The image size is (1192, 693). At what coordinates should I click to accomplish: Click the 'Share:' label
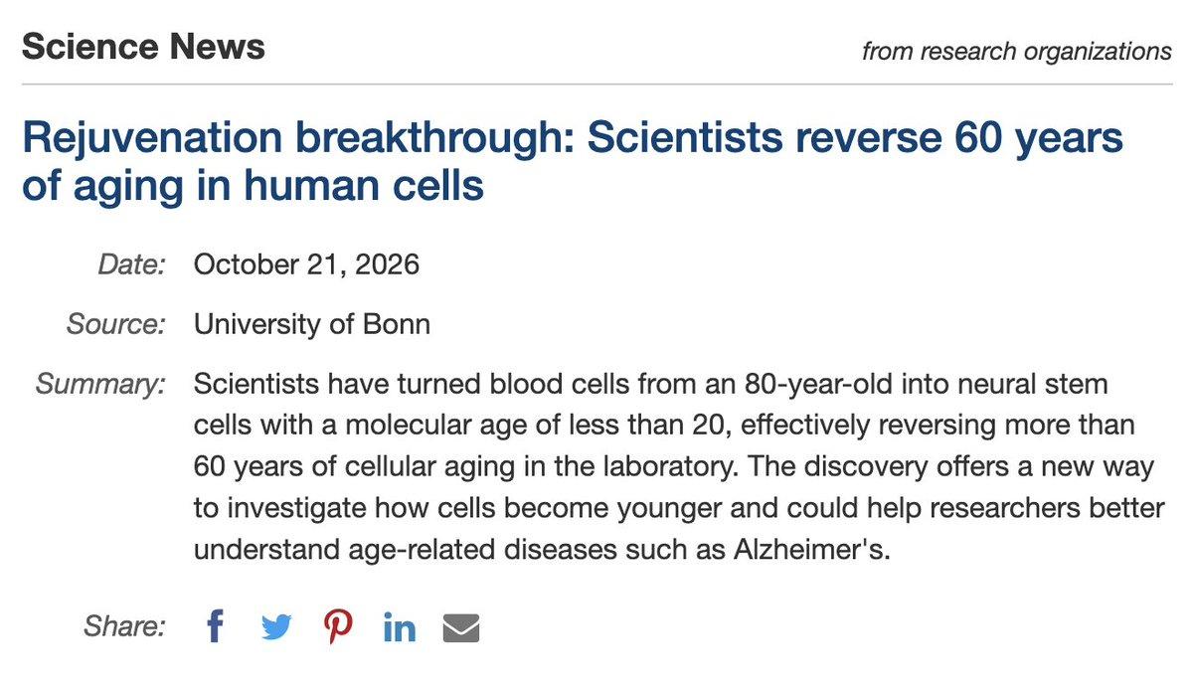tap(124, 626)
